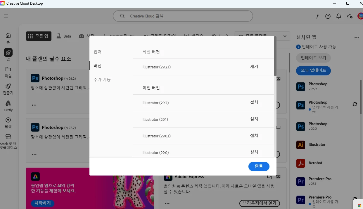Open more options on Adobe Express card
The width and height of the screenshot is (363, 209).
(167, 203)
